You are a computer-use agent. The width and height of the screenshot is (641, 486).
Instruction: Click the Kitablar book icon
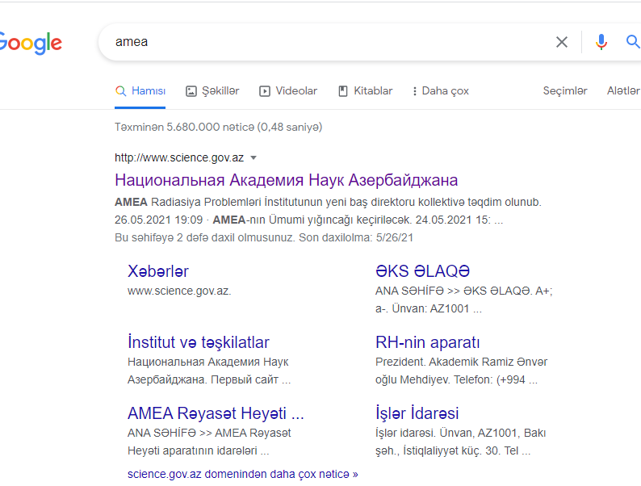tap(342, 91)
